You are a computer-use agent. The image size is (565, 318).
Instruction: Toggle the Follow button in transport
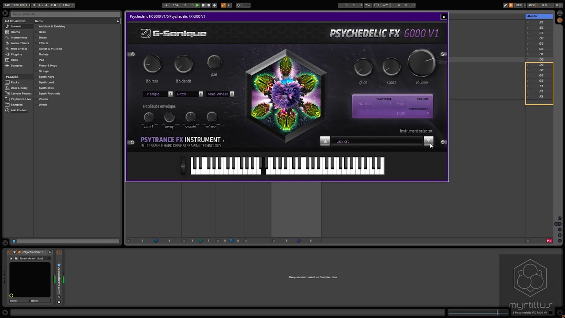coord(166,5)
